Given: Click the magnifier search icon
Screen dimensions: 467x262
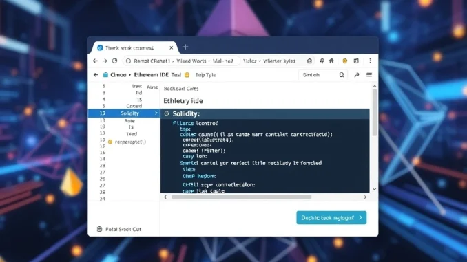Looking at the screenshot, I should pyautogui.click(x=342, y=75).
